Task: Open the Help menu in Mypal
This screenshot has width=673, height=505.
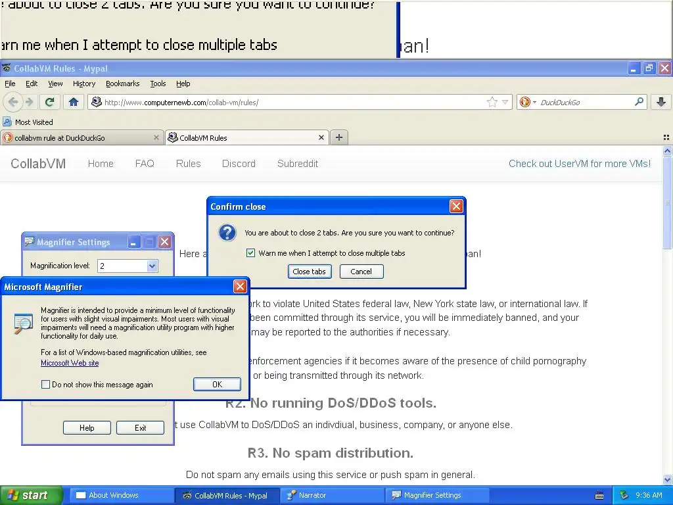Action: [183, 84]
